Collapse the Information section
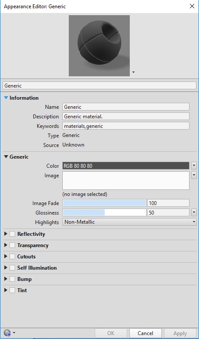This screenshot has height=339, width=199. [6, 98]
